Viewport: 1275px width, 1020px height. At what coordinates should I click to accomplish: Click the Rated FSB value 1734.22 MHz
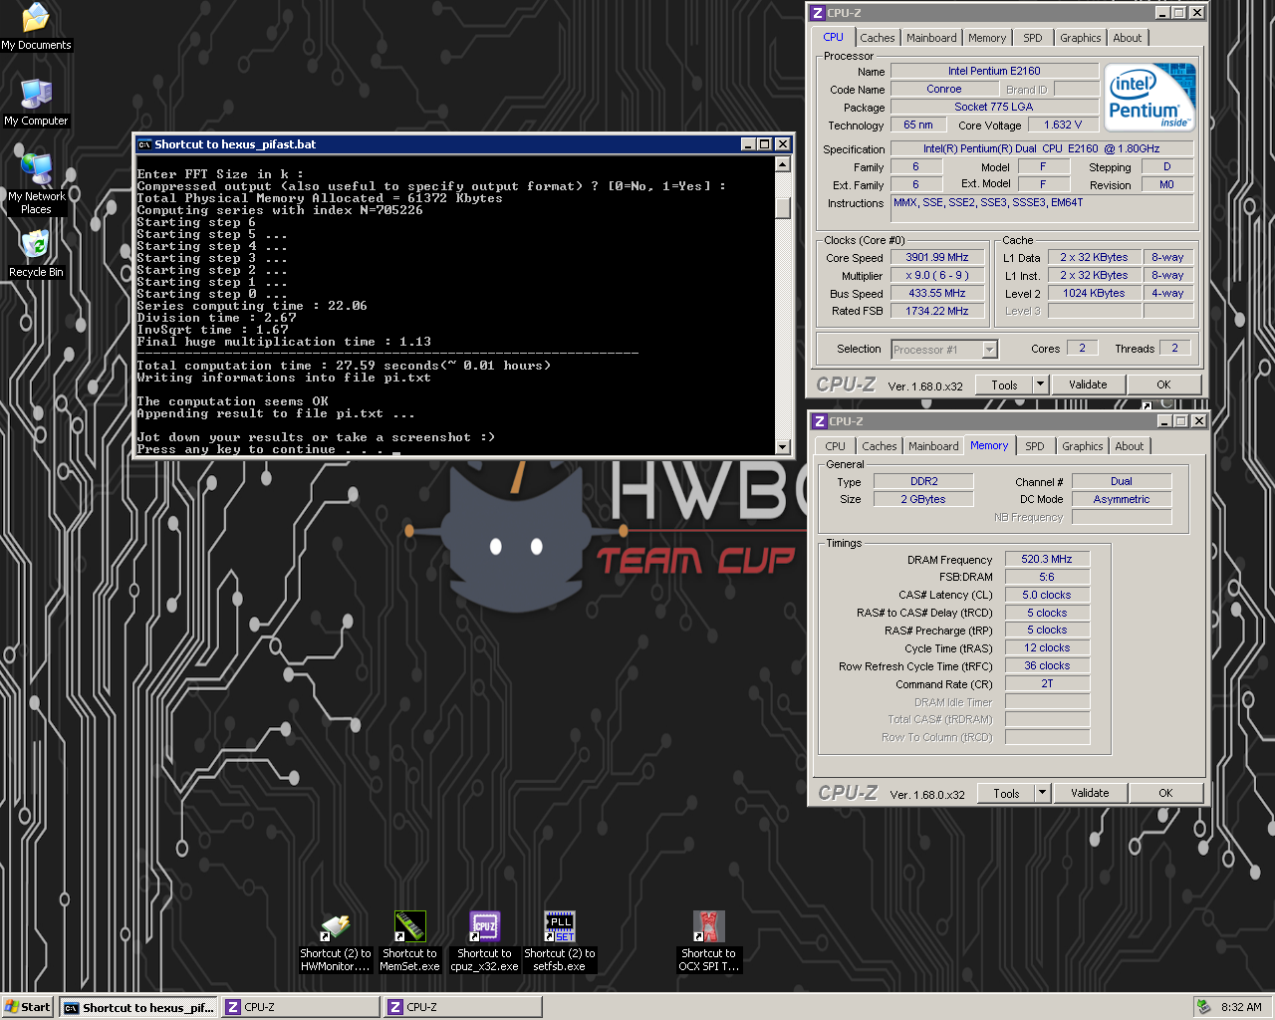pyautogui.click(x=936, y=311)
